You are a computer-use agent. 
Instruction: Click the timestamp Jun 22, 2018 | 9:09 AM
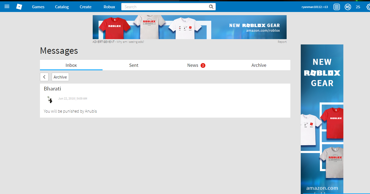(73, 98)
